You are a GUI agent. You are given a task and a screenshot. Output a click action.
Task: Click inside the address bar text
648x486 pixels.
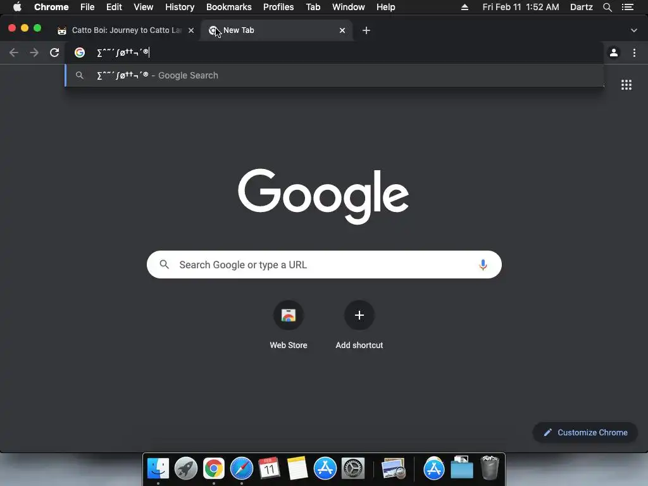pos(123,53)
